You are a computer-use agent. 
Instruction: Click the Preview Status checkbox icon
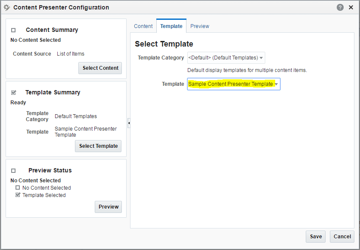point(13,171)
